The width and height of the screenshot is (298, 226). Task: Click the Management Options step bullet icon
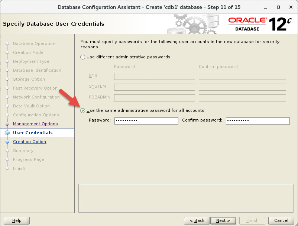tap(7, 124)
